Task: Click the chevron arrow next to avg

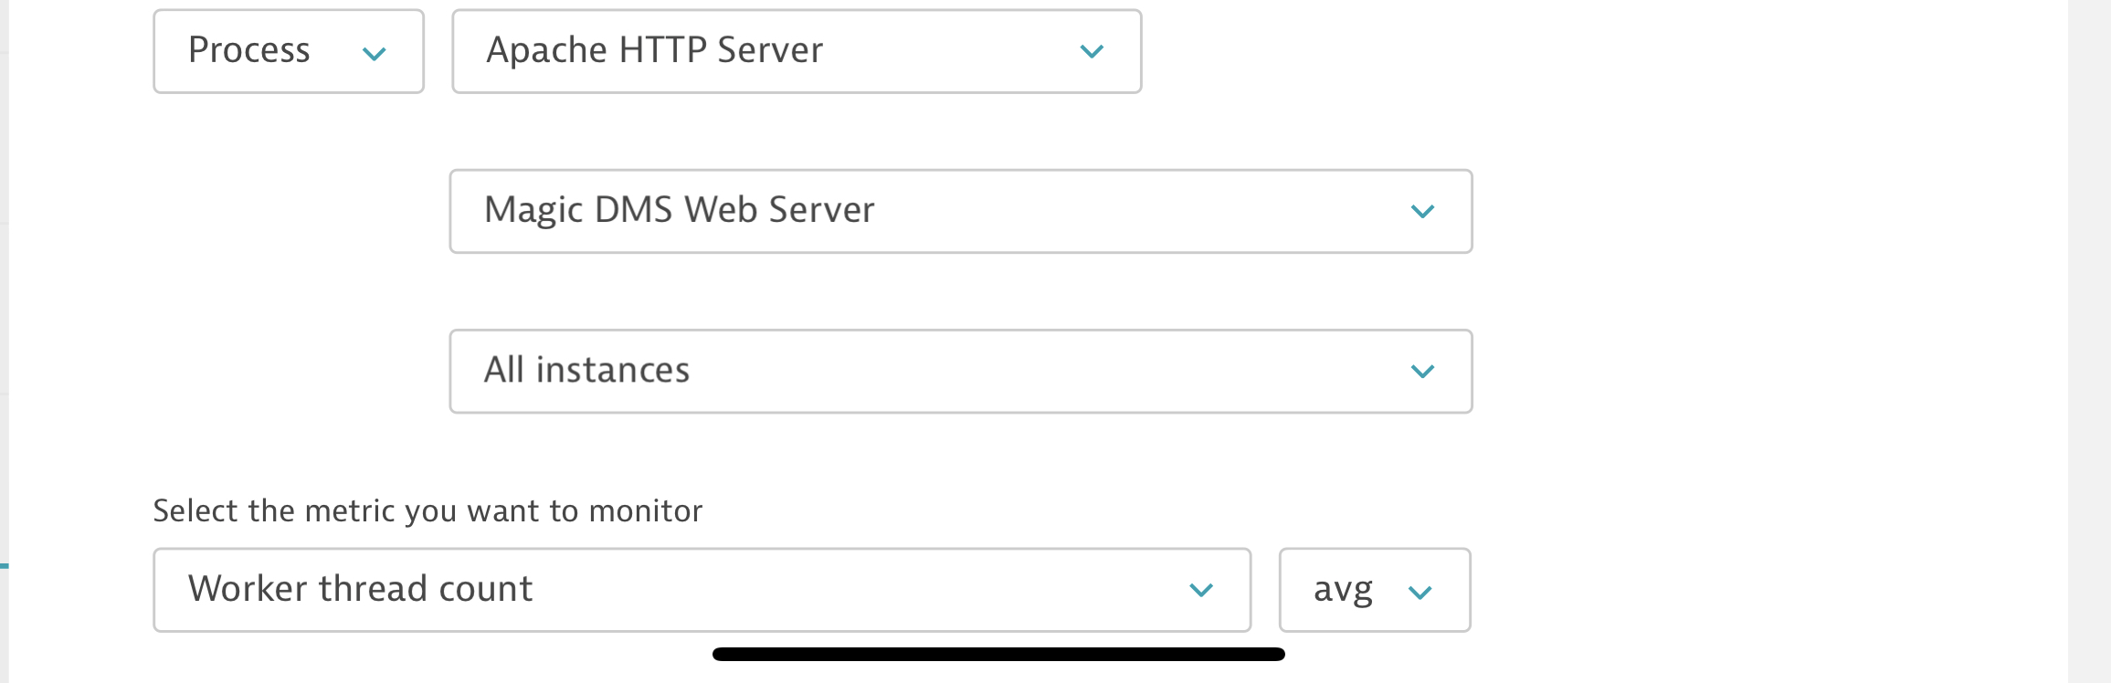Action: pyautogui.click(x=1420, y=594)
